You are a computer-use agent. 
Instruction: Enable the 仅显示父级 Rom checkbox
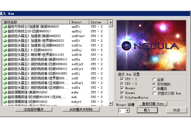154,93
